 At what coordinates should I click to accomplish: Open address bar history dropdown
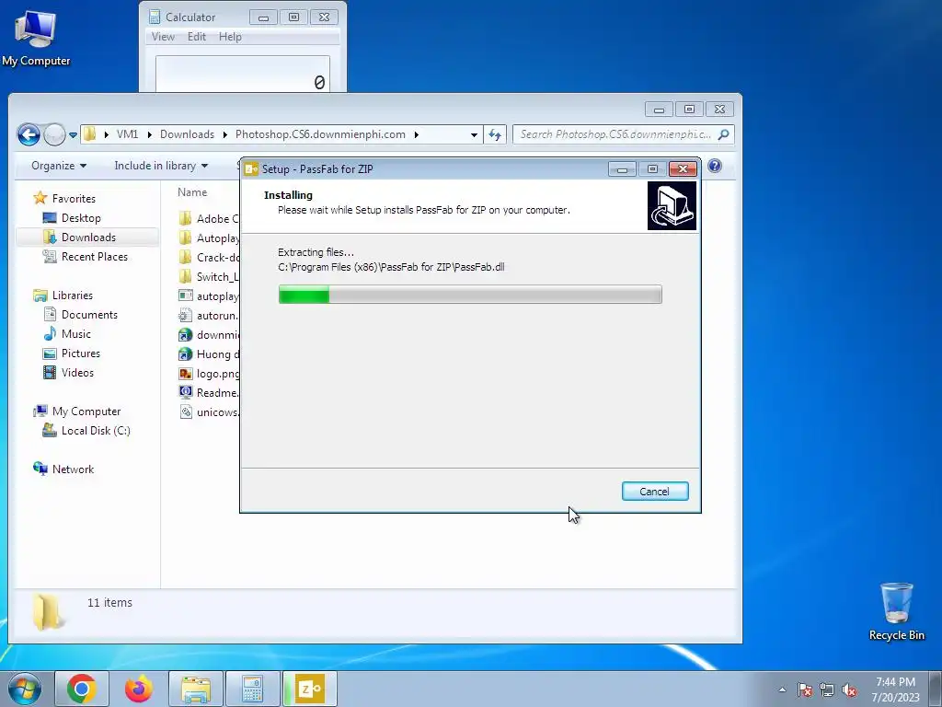pyautogui.click(x=474, y=134)
